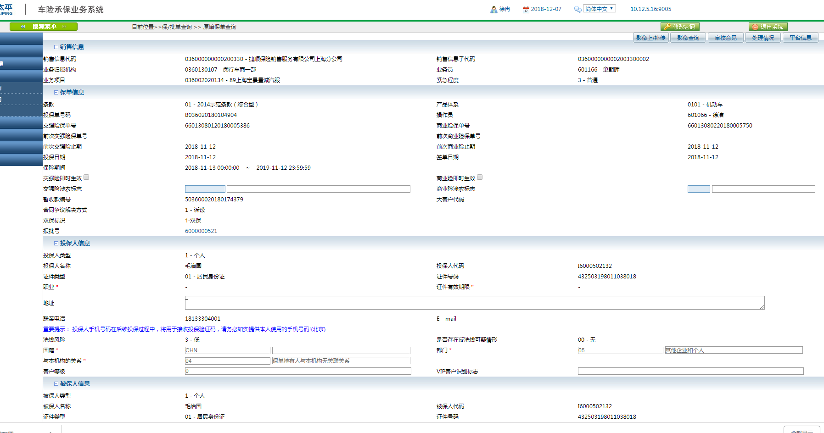Image resolution: width=824 pixels, height=433 pixels.
Task: Collapse the 保单信息 section
Action: click(x=56, y=92)
